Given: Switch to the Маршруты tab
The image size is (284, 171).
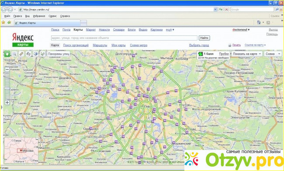Looking at the screenshot, I should [x=100, y=45].
